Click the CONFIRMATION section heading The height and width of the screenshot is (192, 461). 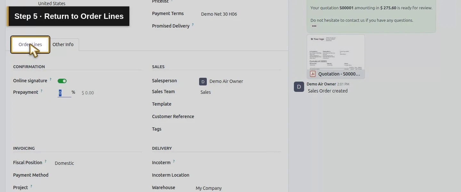[29, 67]
